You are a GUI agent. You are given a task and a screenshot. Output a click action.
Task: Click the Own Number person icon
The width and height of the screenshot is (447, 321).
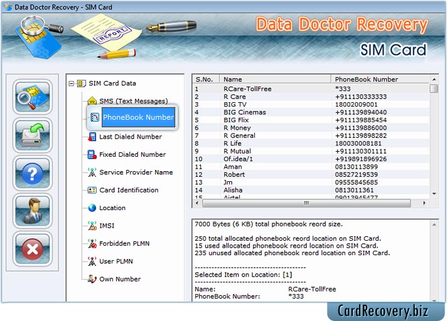click(92, 279)
